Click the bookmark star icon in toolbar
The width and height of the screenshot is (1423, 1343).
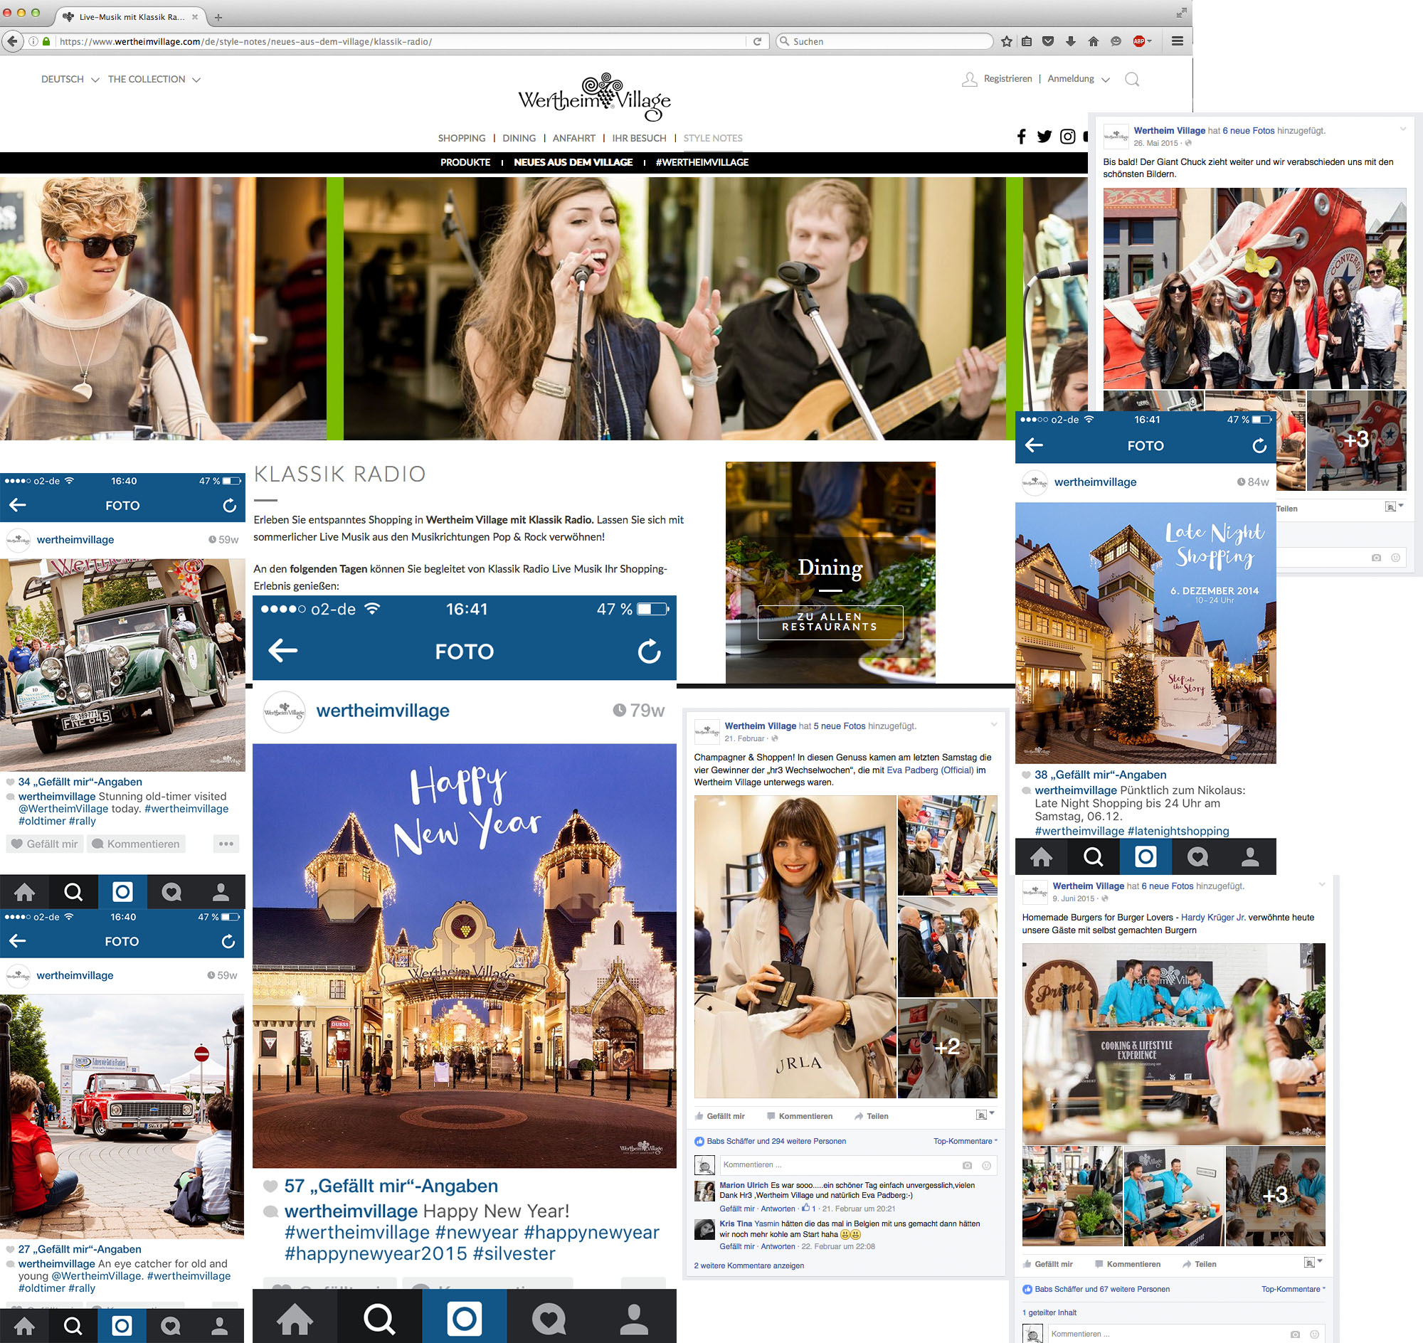1006,41
